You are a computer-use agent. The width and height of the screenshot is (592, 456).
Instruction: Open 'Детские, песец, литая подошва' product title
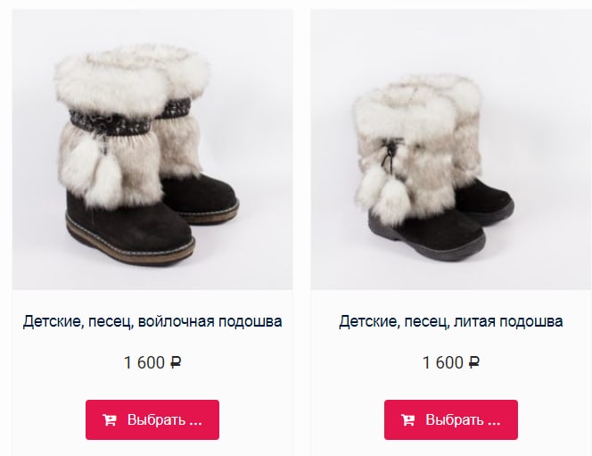tap(451, 321)
